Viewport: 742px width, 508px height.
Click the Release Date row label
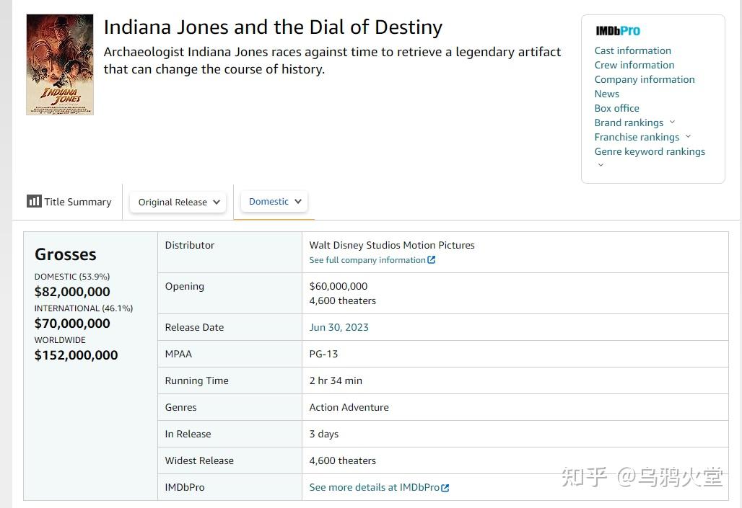(194, 327)
